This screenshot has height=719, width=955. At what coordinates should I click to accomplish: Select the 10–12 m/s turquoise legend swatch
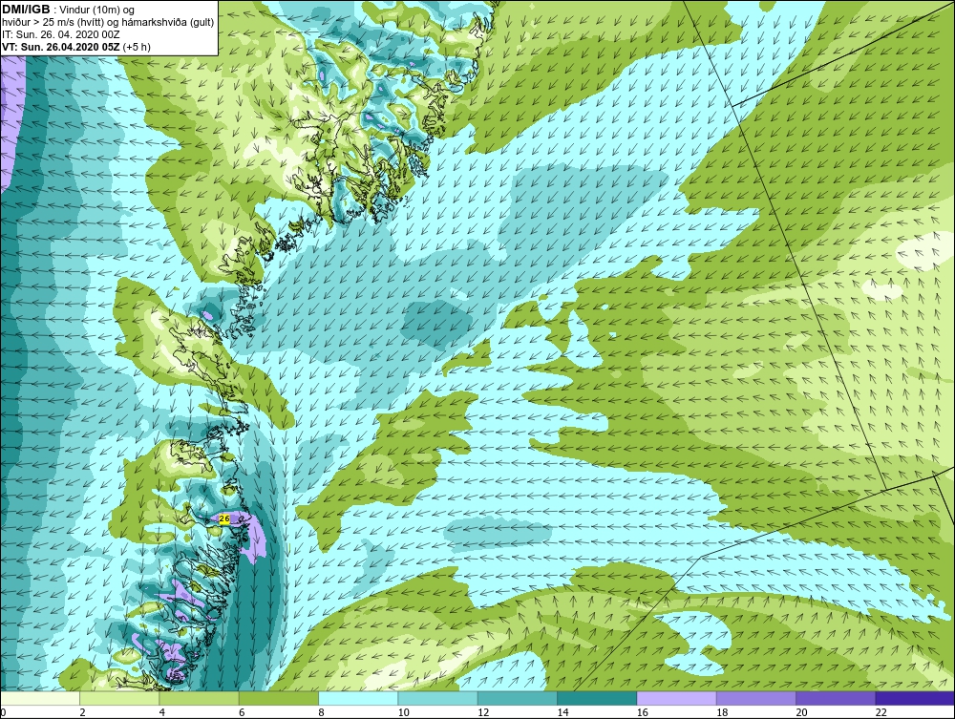(437, 698)
